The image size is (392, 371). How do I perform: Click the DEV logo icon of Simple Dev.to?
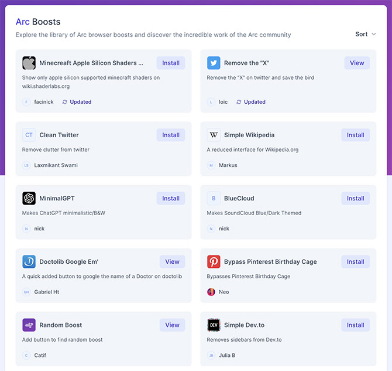click(x=214, y=325)
